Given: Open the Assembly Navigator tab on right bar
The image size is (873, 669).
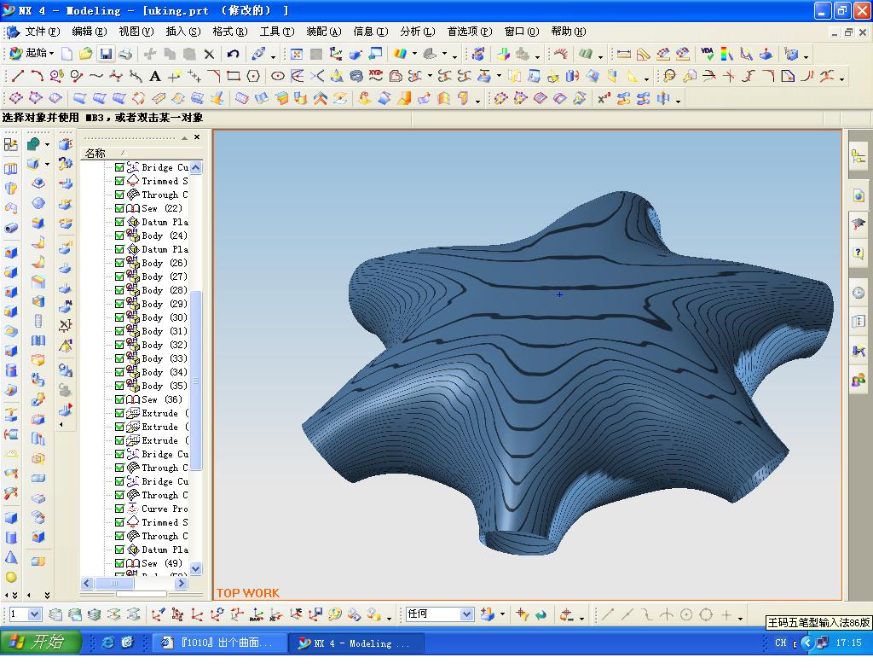Looking at the screenshot, I should pos(859,157).
